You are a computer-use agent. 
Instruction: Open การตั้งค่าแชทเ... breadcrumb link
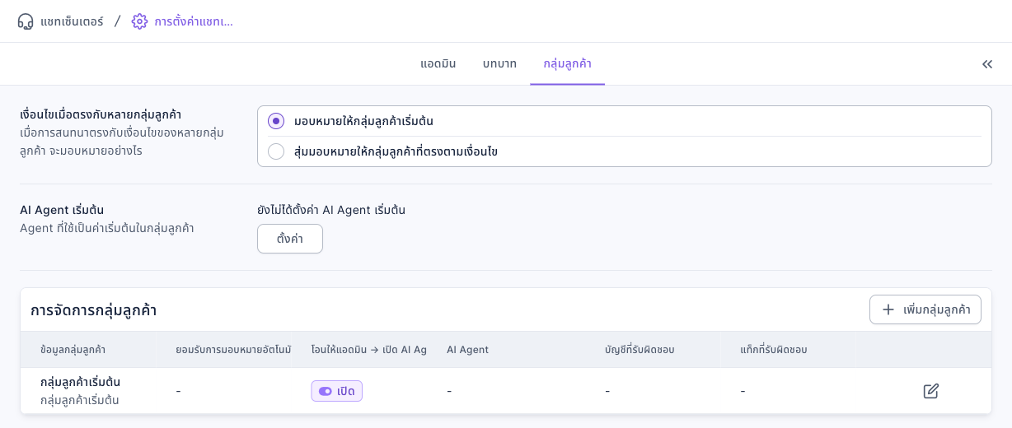[194, 21]
